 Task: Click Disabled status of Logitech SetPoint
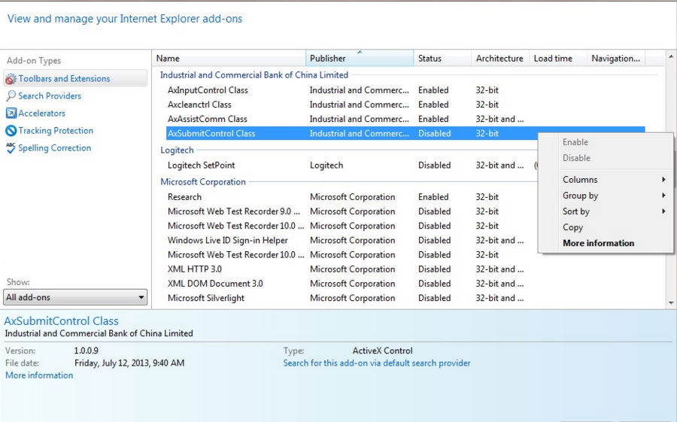434,165
